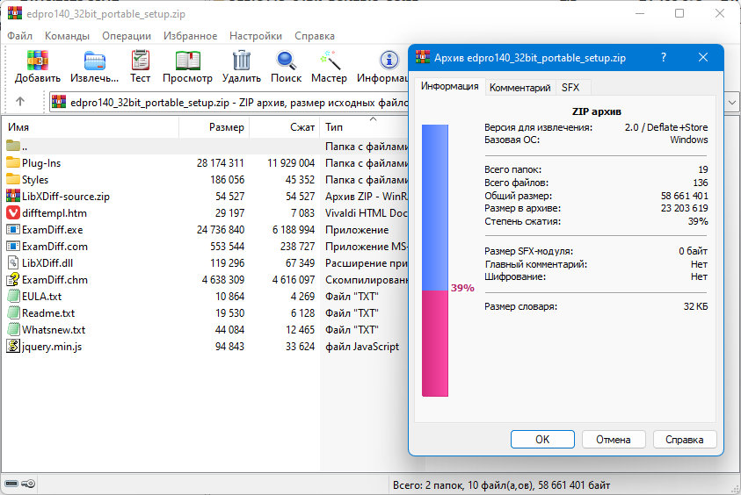Viewport: 741px width, 495px height.
Task: Click the Извлечь (Extract) toolbar icon
Action: point(95,61)
